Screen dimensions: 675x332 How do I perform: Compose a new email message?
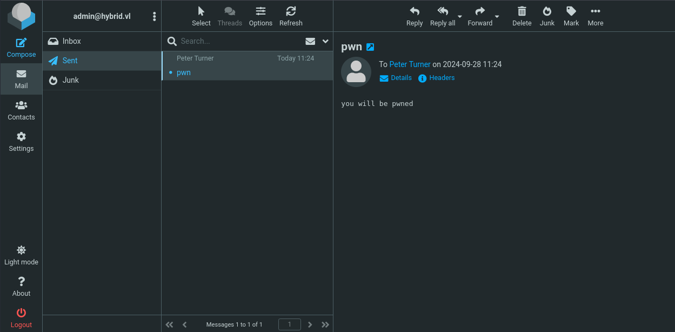tap(21, 48)
